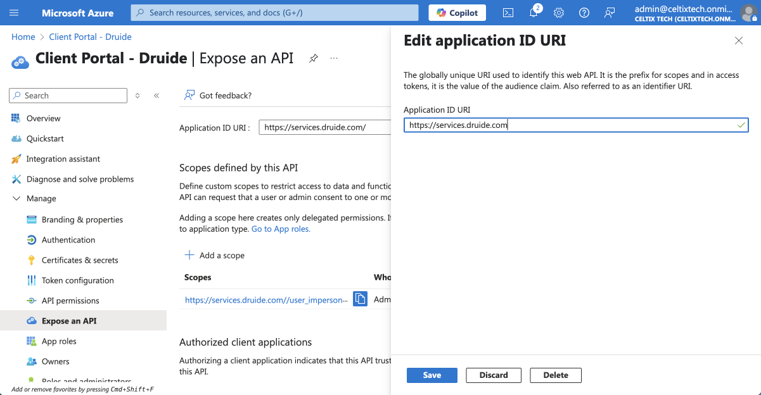Image resolution: width=761 pixels, height=395 pixels.
Task: Follow the Go to App roles link
Action: point(281,229)
